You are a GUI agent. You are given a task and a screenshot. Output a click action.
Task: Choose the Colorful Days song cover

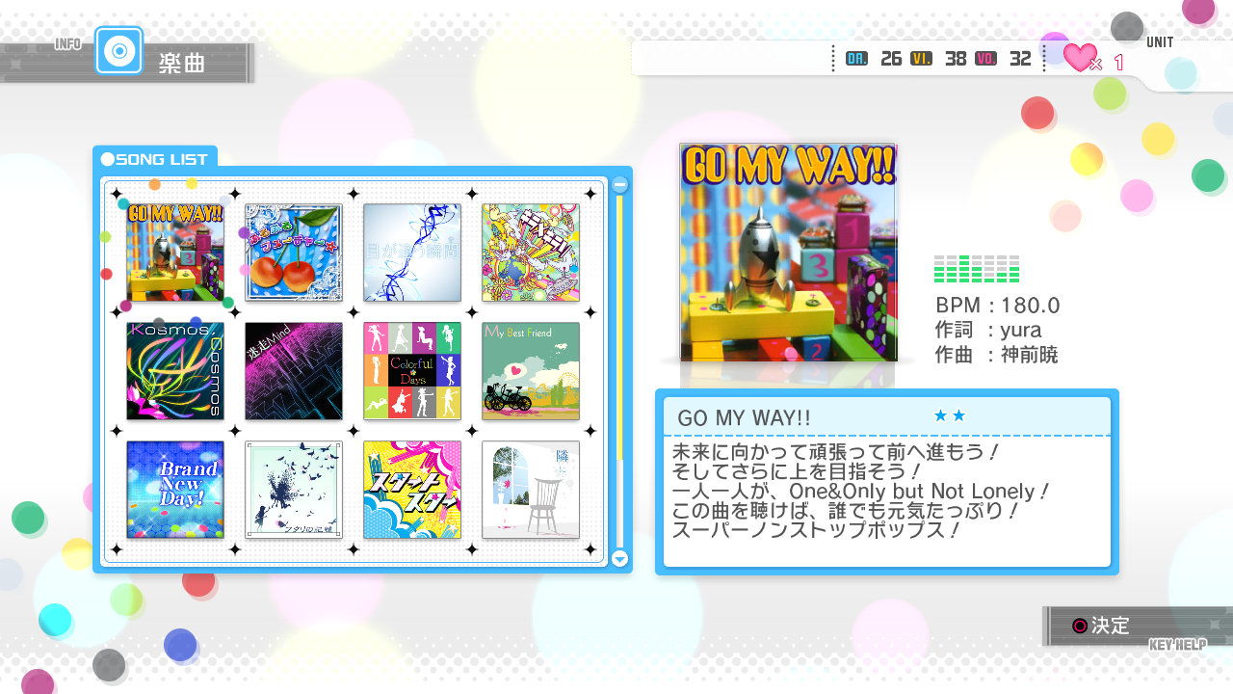412,371
